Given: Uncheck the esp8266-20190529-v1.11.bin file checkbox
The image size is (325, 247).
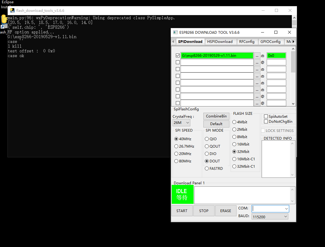Looking at the screenshot, I should [178, 56].
